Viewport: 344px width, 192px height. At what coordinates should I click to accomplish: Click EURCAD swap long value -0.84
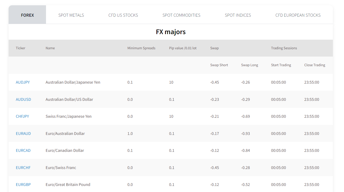pos(245,151)
